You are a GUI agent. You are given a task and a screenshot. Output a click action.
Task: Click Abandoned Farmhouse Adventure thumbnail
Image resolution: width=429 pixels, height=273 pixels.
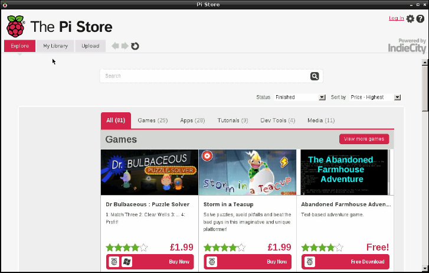344,172
